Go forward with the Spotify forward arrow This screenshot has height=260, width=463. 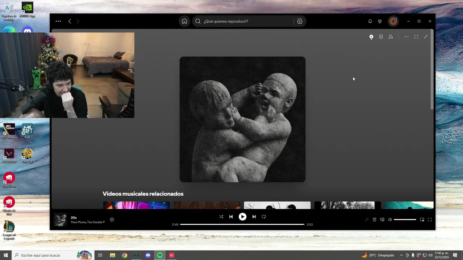78,21
